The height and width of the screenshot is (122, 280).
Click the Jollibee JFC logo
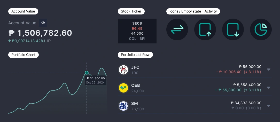[x=123, y=70]
